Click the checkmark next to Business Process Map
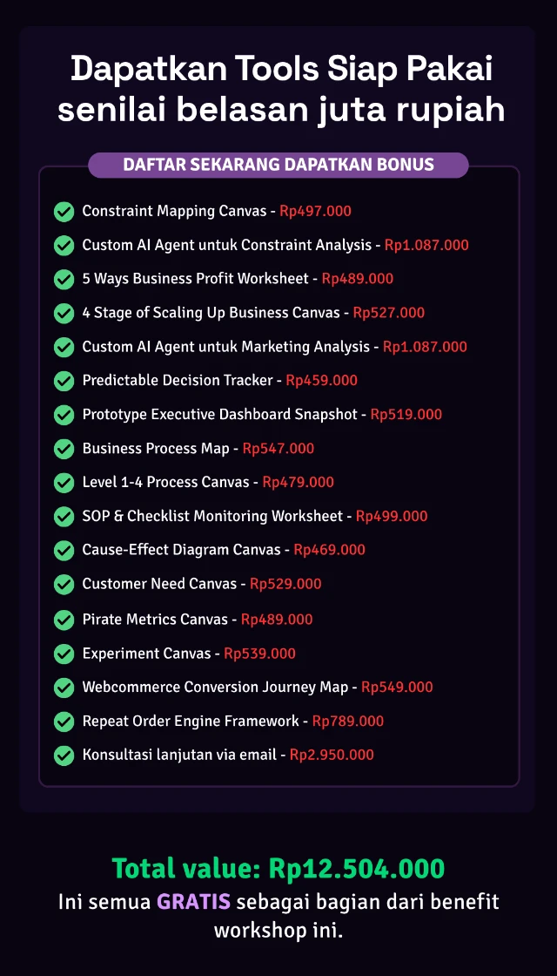This screenshot has width=557, height=976. tap(64, 449)
